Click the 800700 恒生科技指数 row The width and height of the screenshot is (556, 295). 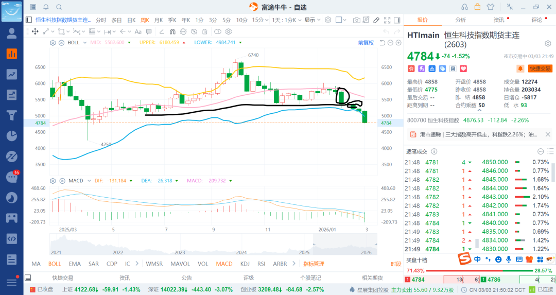pos(467,120)
